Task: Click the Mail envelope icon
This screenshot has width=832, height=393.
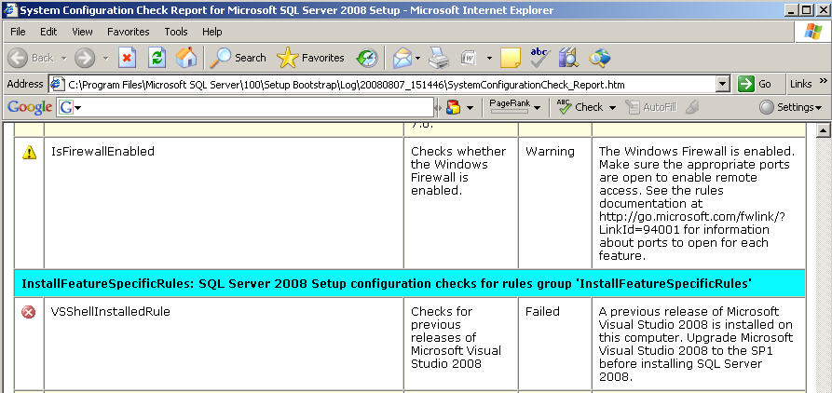Action: (x=402, y=58)
